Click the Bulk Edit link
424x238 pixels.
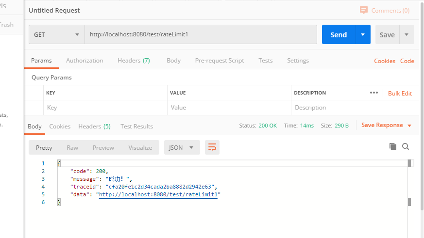tap(400, 94)
